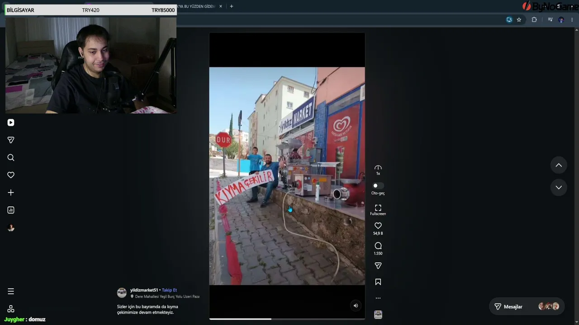
Task: Open search in the left sidebar
Action: (x=11, y=158)
